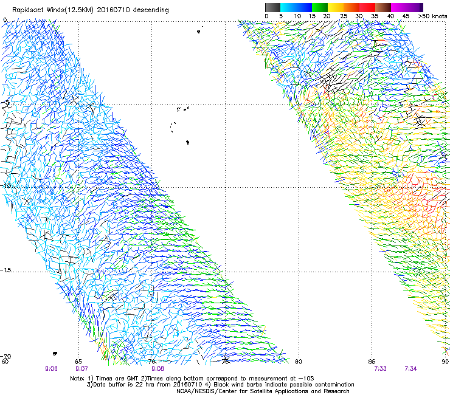Viewport: 450px width, 395px height.
Task: Click the red 30-35 knots legend swatch
Action: [x=367, y=7]
